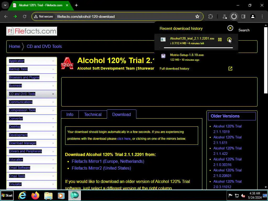Go back to the previous page
The image size is (268, 201).
point(6,16)
